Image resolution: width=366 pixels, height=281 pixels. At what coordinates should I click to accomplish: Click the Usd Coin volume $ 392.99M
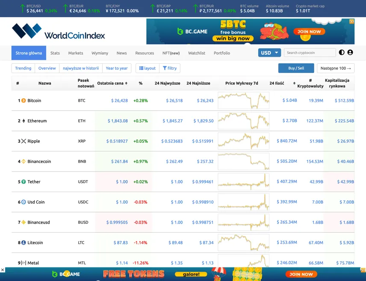click(x=286, y=202)
